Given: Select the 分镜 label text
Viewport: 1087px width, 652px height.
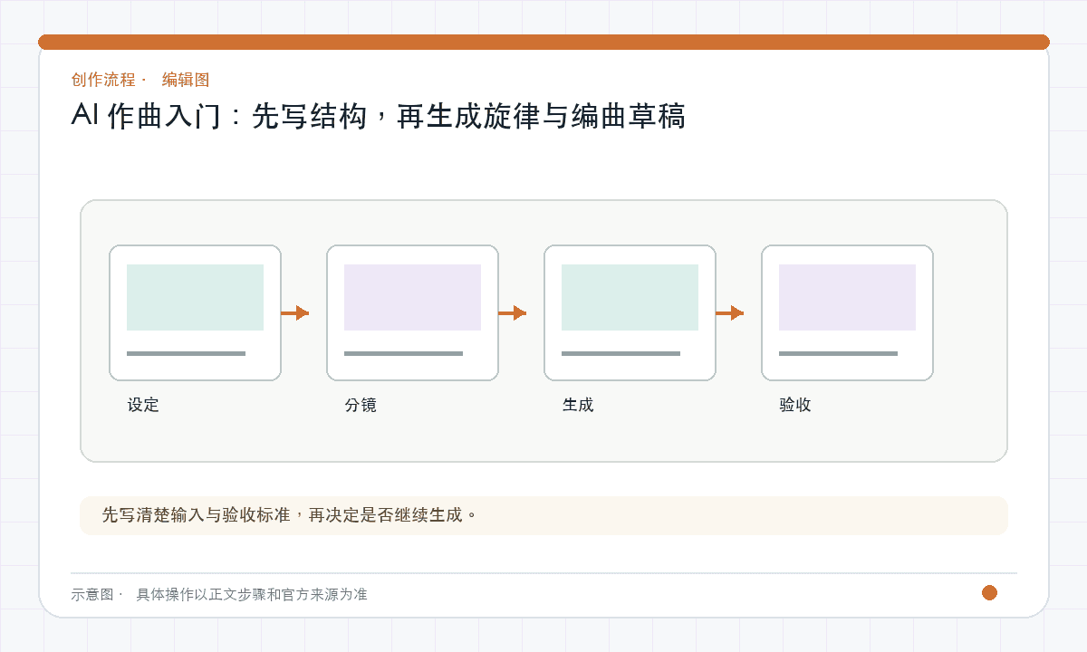Looking at the screenshot, I should tap(361, 405).
